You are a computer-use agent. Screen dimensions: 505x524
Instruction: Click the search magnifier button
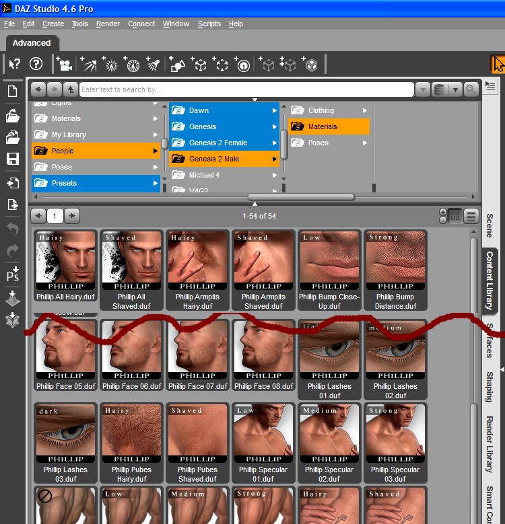[471, 89]
